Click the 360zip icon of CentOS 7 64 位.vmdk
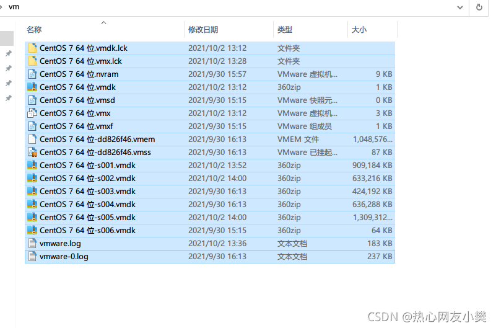 [32, 87]
